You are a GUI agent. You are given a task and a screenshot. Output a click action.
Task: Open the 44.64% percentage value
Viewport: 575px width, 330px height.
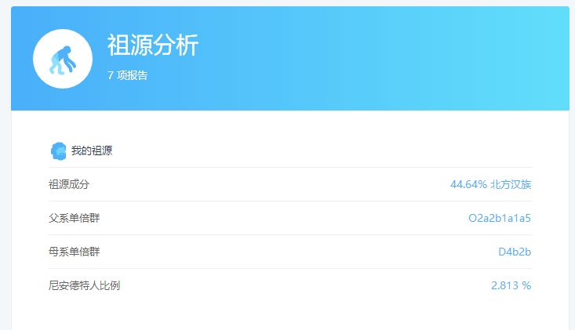468,184
